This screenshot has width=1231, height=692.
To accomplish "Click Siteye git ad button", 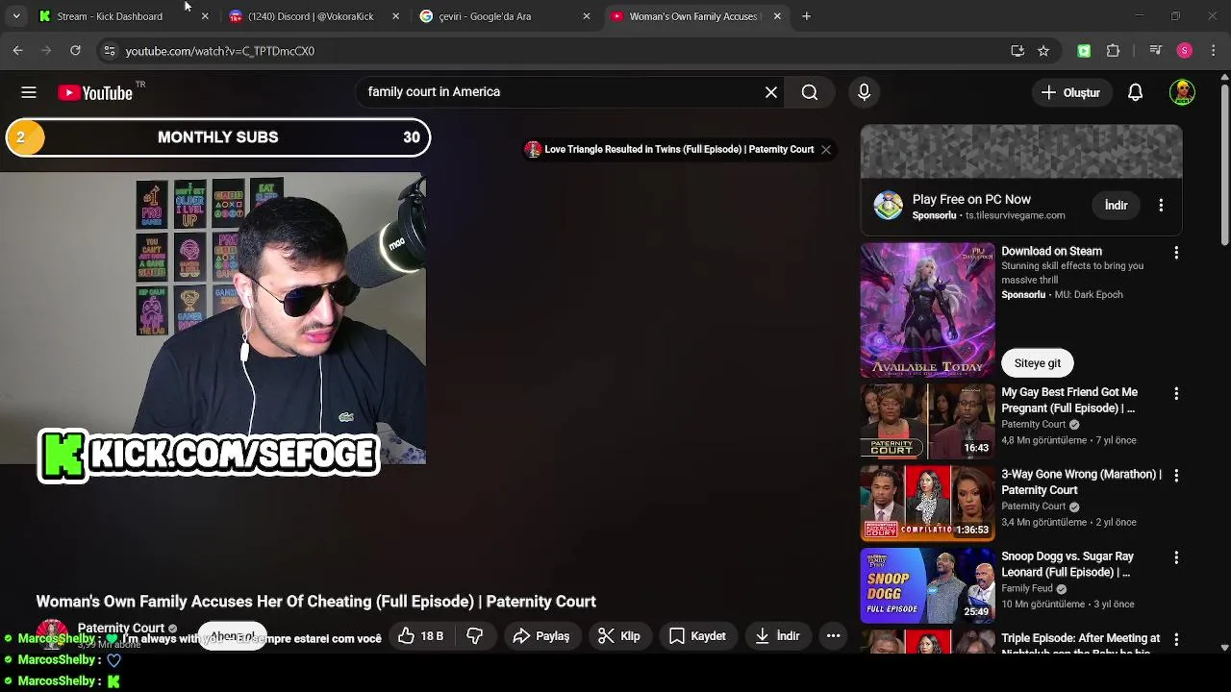I will click(x=1037, y=363).
